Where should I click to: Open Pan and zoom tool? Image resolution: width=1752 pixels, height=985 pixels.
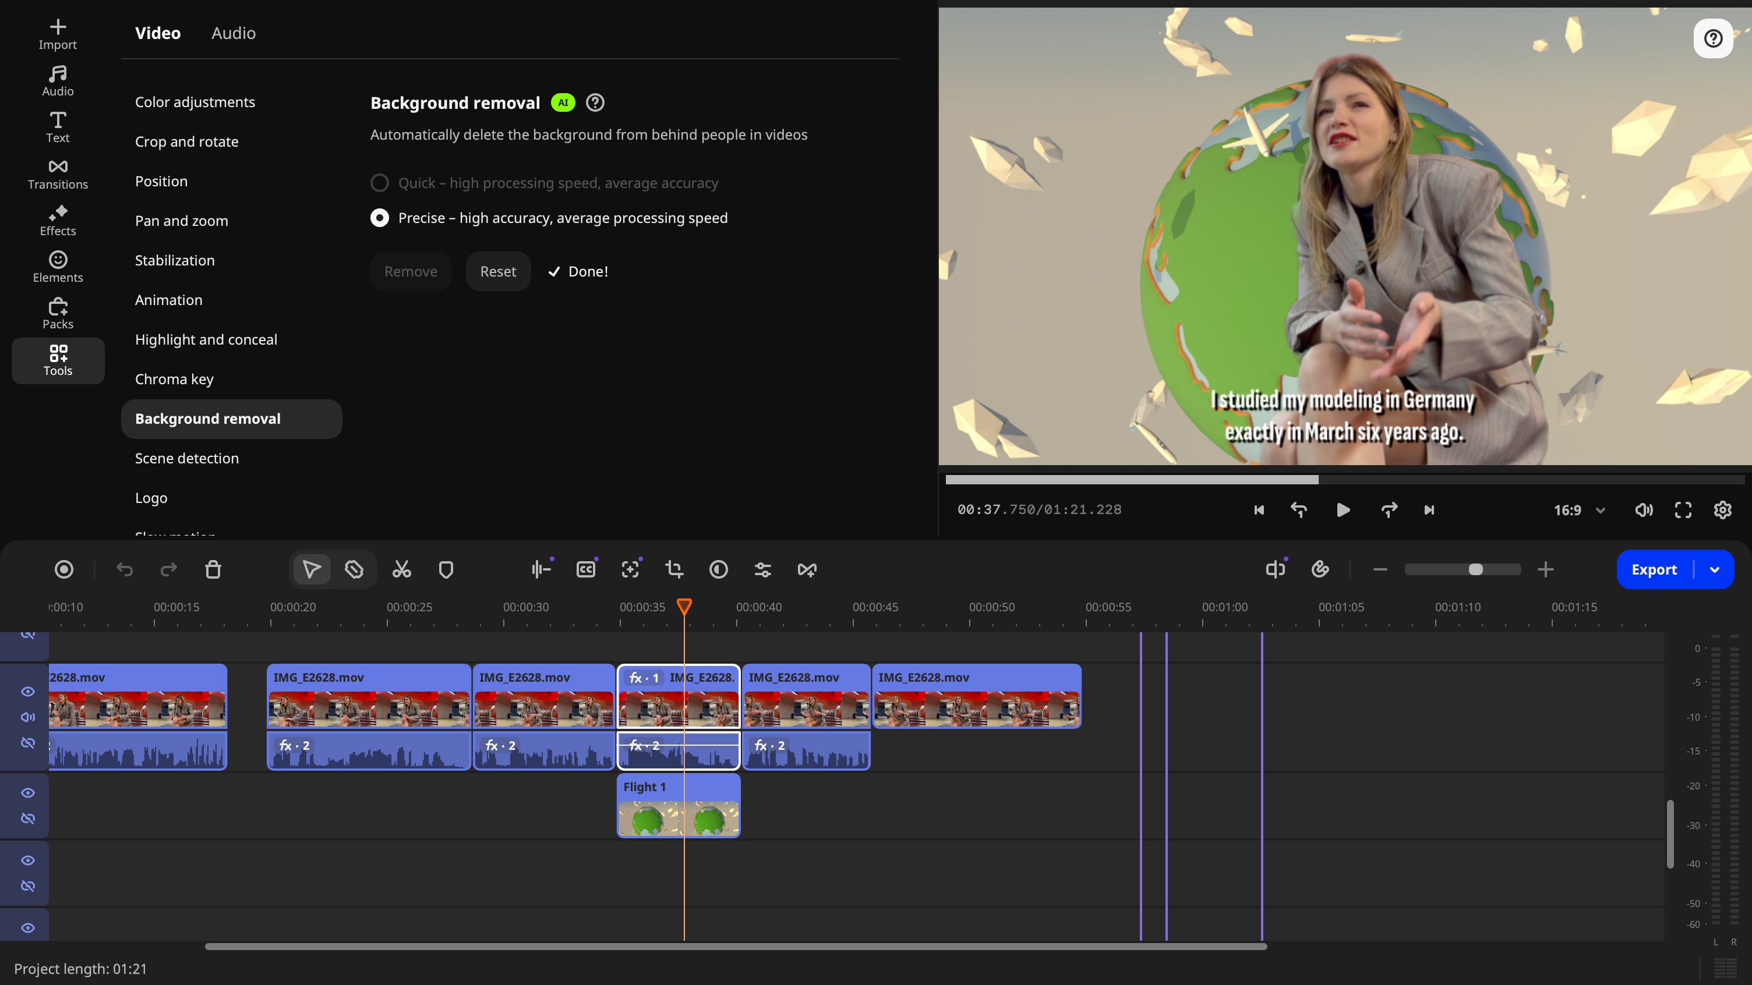pyautogui.click(x=182, y=221)
